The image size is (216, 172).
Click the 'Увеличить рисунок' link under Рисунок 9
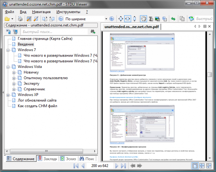117,71
